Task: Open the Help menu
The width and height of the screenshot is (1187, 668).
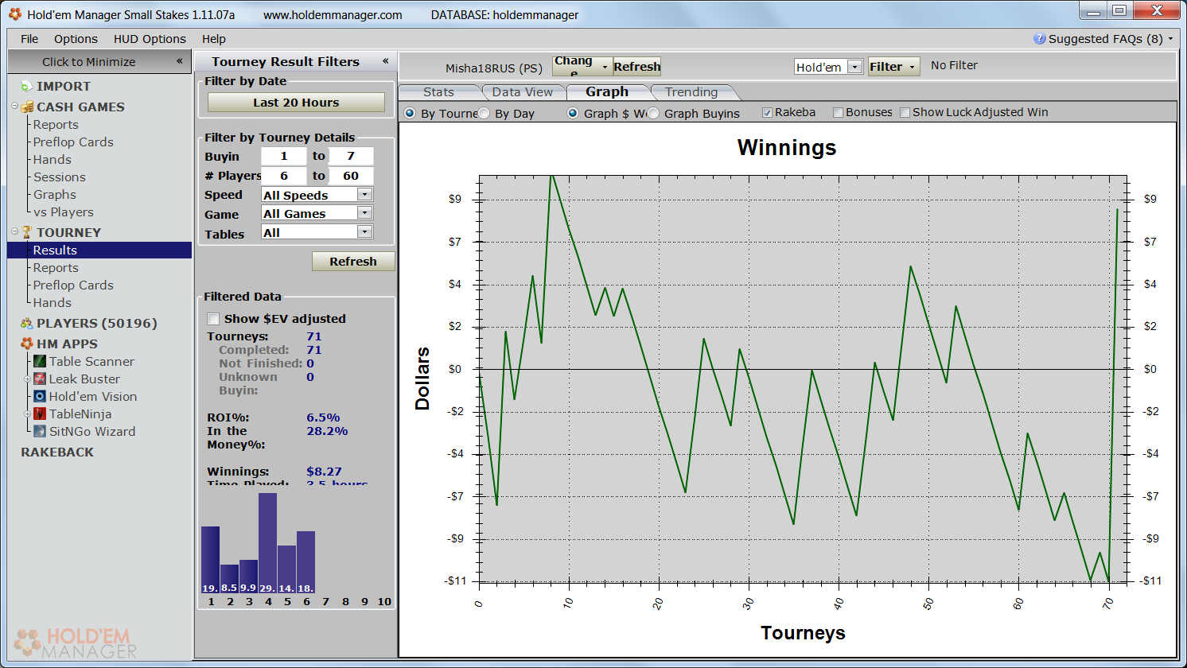Action: tap(214, 39)
